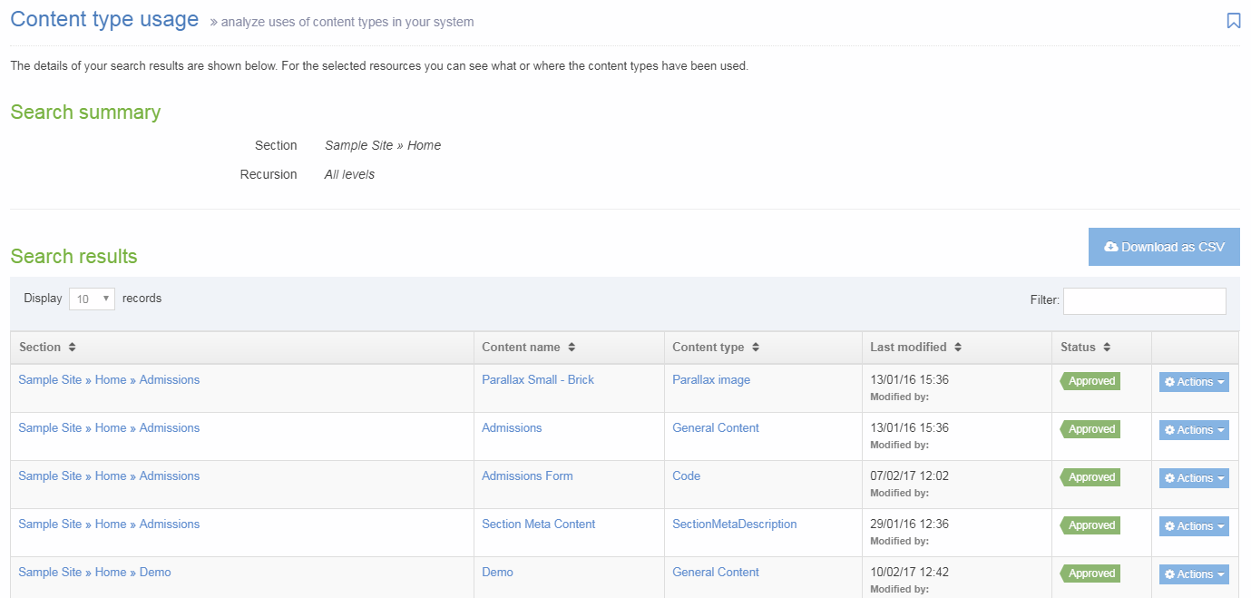This screenshot has height=598, width=1251.
Task: Click inside the Filter input field
Action: (1144, 299)
